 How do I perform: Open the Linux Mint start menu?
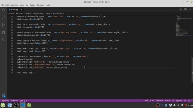click(3, 105)
